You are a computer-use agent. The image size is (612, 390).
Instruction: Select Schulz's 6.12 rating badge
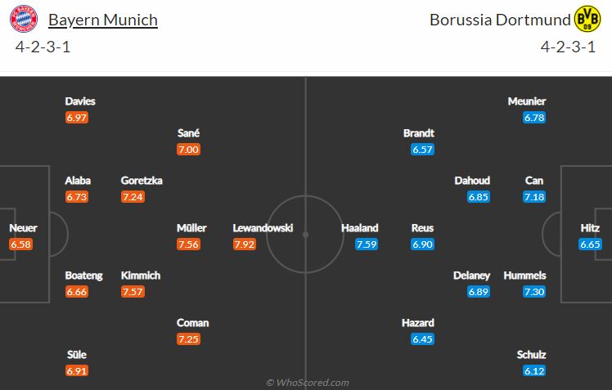coord(534,371)
